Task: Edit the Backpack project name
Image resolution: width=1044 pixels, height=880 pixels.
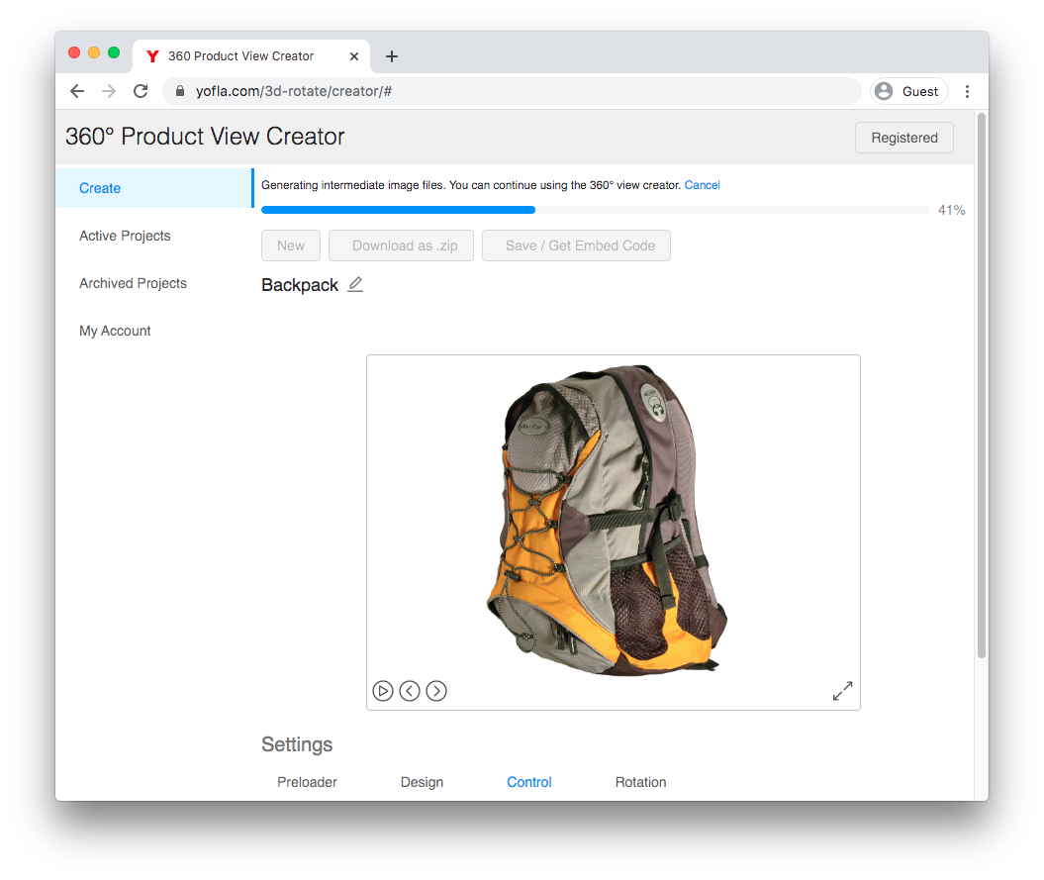Action: tap(355, 284)
